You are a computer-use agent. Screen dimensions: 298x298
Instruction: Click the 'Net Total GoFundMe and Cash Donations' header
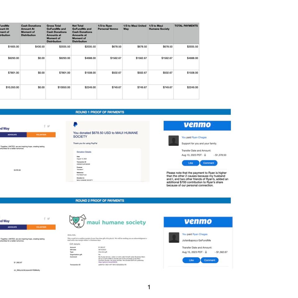pyautogui.click(x=84, y=33)
